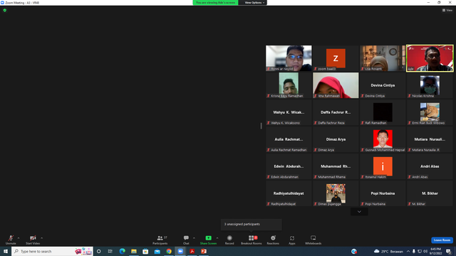
Task: Open the Chat panel
Action: tap(186, 240)
